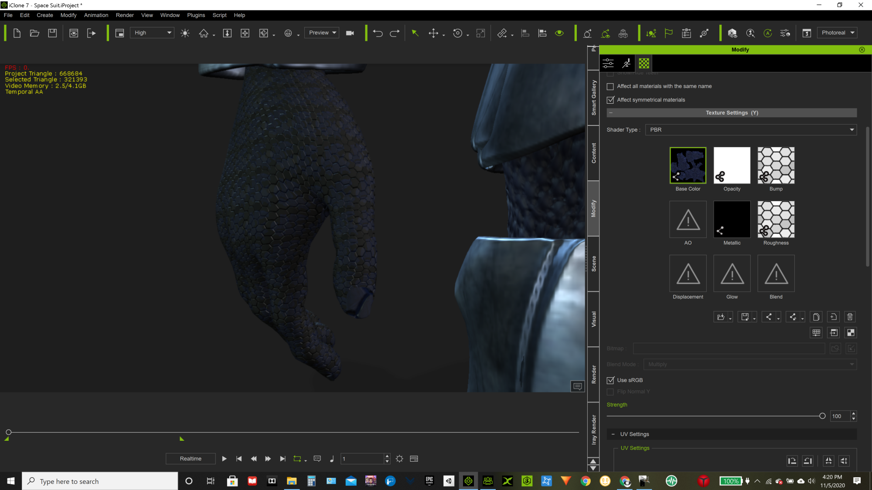Click the green flag toolbar icon
This screenshot has height=490, width=872.
(668, 33)
